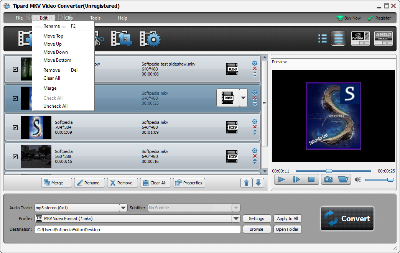Screen dimensions: 400x253
Task: Switch to detailed list view icon
Action: tap(323, 38)
